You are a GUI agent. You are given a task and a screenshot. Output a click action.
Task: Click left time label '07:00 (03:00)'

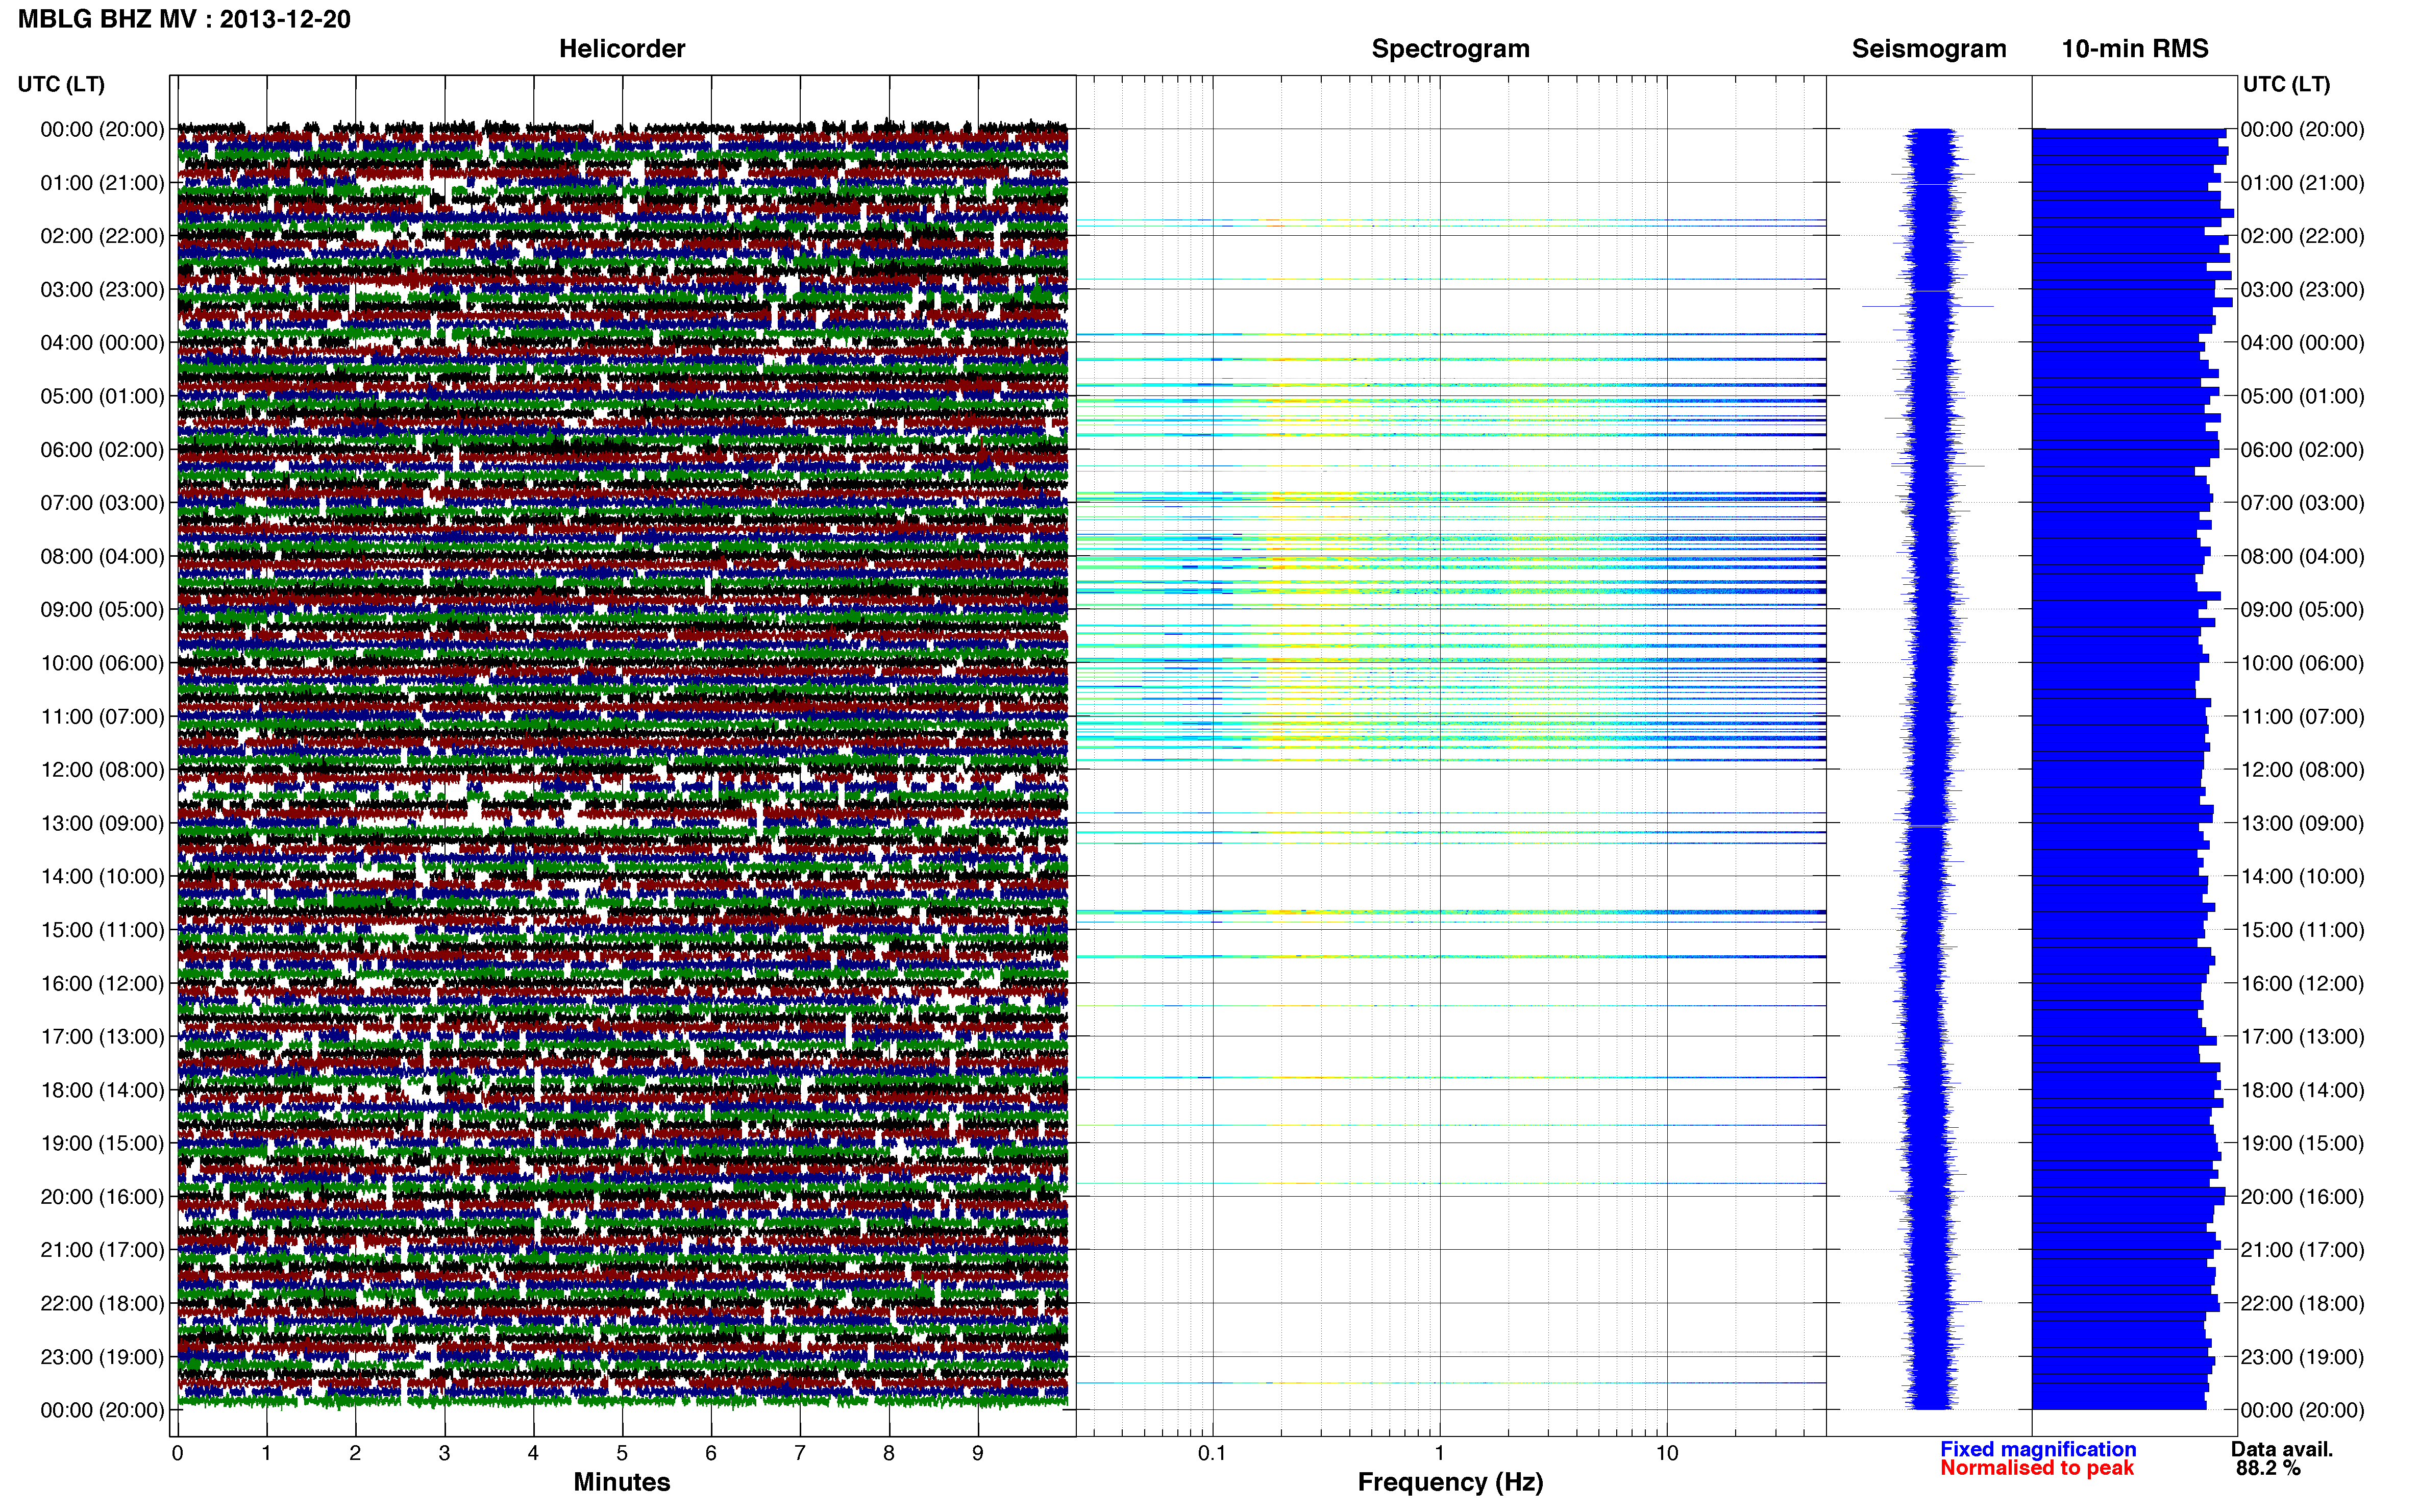(102, 503)
